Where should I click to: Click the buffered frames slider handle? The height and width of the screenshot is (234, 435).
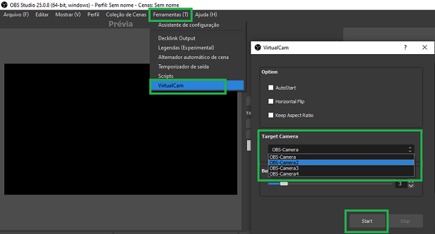[284, 183]
